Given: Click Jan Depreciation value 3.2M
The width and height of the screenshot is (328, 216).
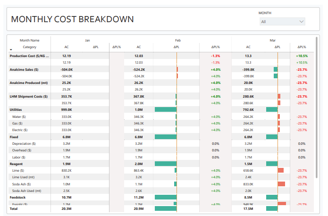Looking at the screenshot, I should tap(67, 144).
